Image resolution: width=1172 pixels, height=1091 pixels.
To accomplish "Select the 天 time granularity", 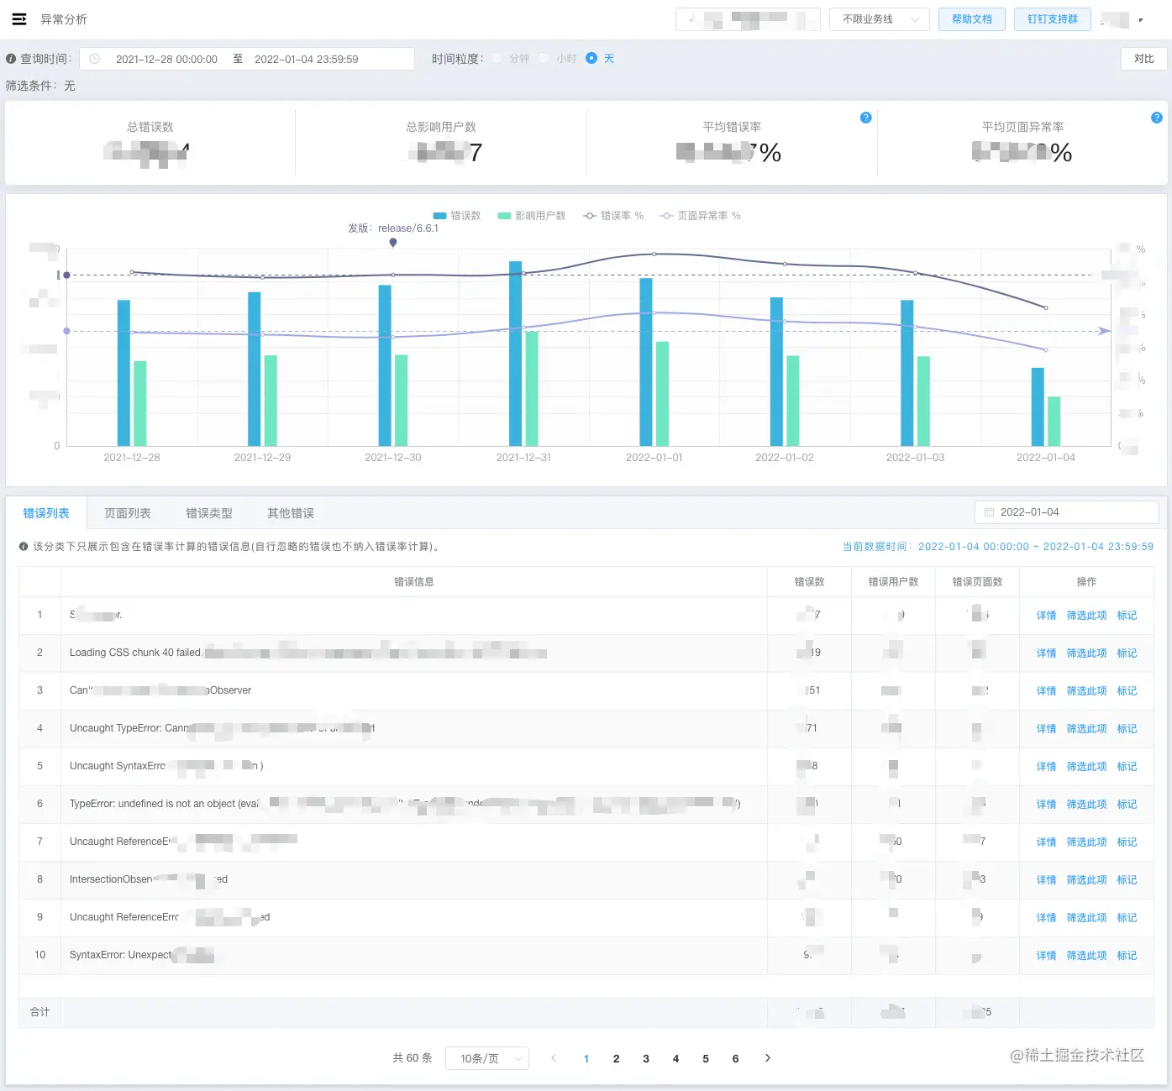I will [x=600, y=59].
